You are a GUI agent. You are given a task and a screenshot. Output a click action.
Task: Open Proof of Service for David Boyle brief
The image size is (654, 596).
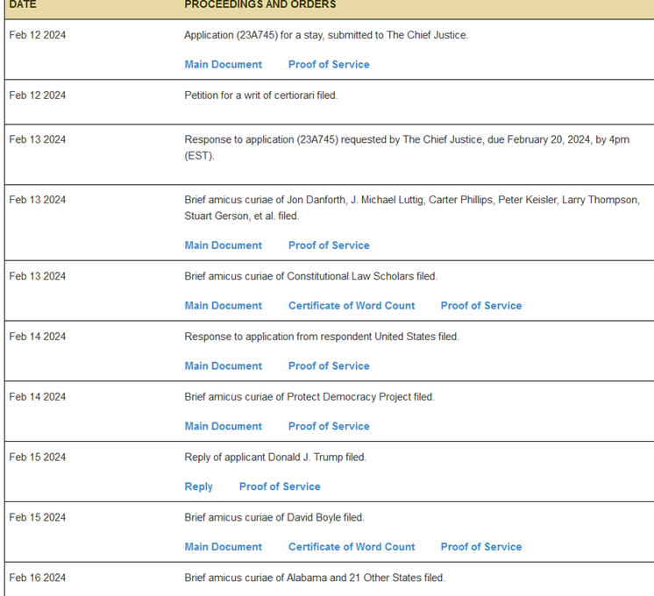tap(481, 547)
